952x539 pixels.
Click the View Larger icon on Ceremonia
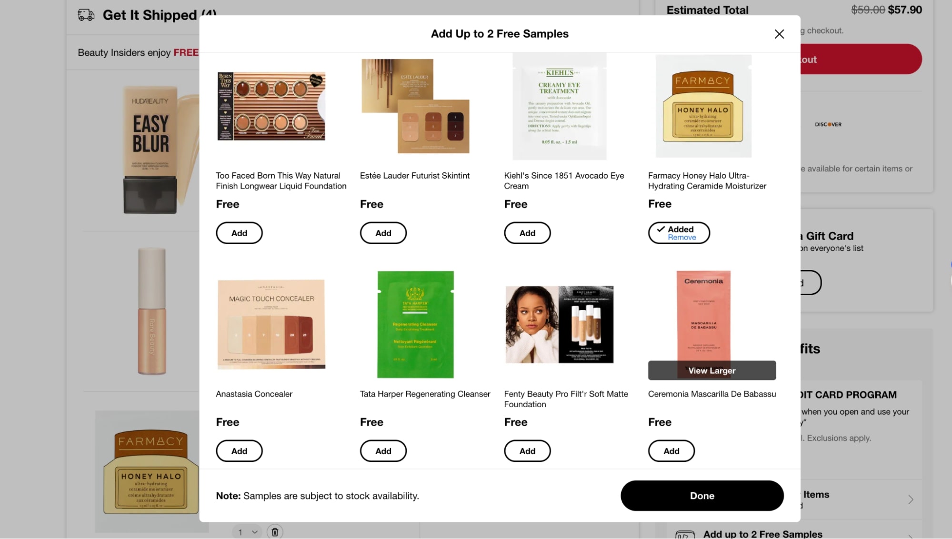[711, 370]
